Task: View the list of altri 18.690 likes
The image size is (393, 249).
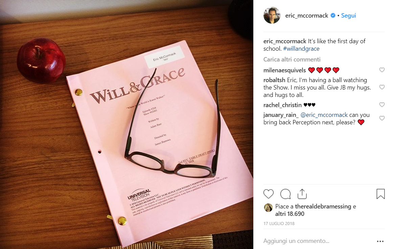Action: coord(290,214)
